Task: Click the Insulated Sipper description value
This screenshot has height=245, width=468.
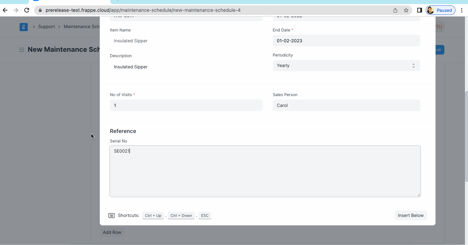Action: pos(131,67)
